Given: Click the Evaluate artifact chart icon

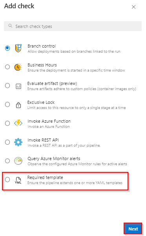Looking at the screenshot, I should [18, 86].
